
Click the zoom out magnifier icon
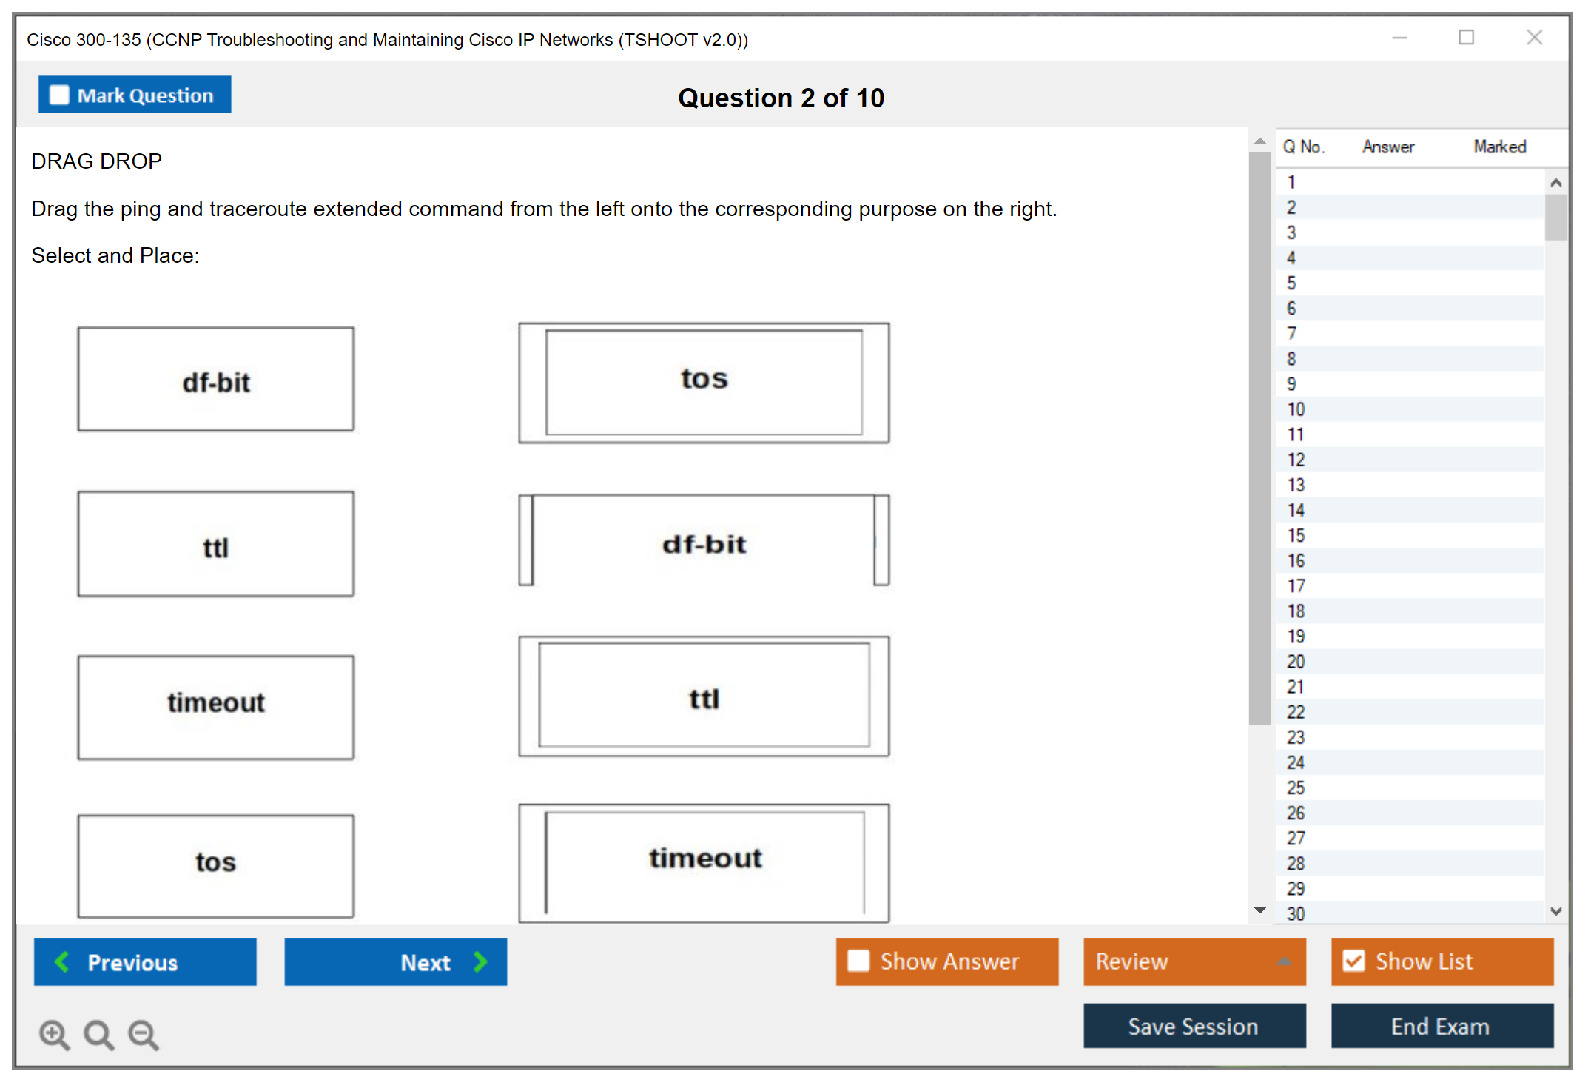pos(143,1034)
